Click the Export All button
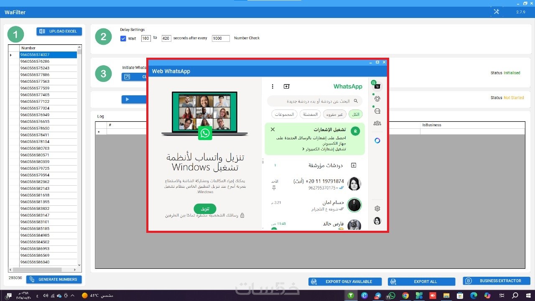 coord(421,282)
